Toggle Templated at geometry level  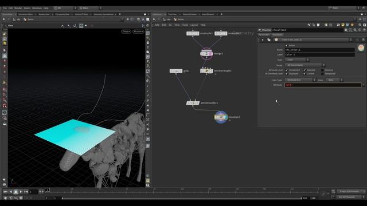[x=322, y=74]
